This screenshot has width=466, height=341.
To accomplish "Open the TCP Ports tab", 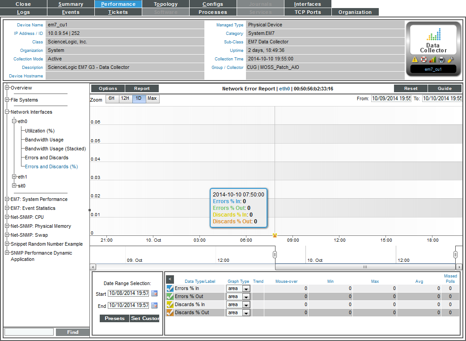I will tap(308, 12).
